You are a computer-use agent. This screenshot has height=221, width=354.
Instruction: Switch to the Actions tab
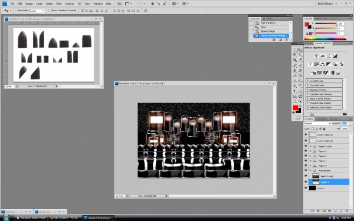pos(267,19)
